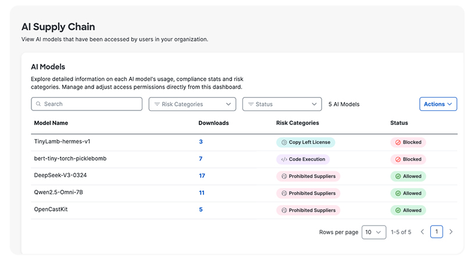The height and width of the screenshot is (265, 471).
Task: Sort by the Downloads column header
Action: tap(213, 123)
